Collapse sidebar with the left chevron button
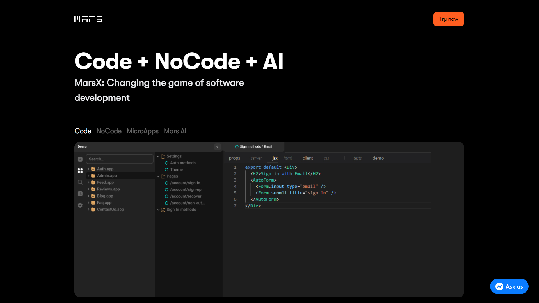This screenshot has width=539, height=303. (x=217, y=147)
